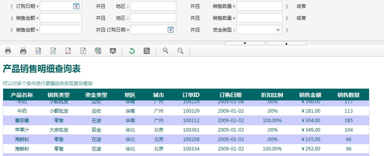Screen dimensions: 384x156
Task: Click the 销售金额 column header
Action: pyautogui.click(x=310, y=95)
